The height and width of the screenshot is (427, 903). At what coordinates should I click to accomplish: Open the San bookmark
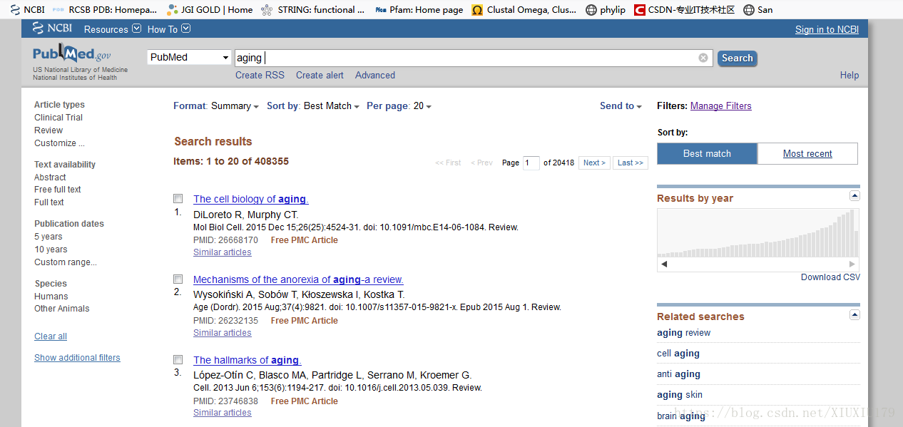point(757,10)
